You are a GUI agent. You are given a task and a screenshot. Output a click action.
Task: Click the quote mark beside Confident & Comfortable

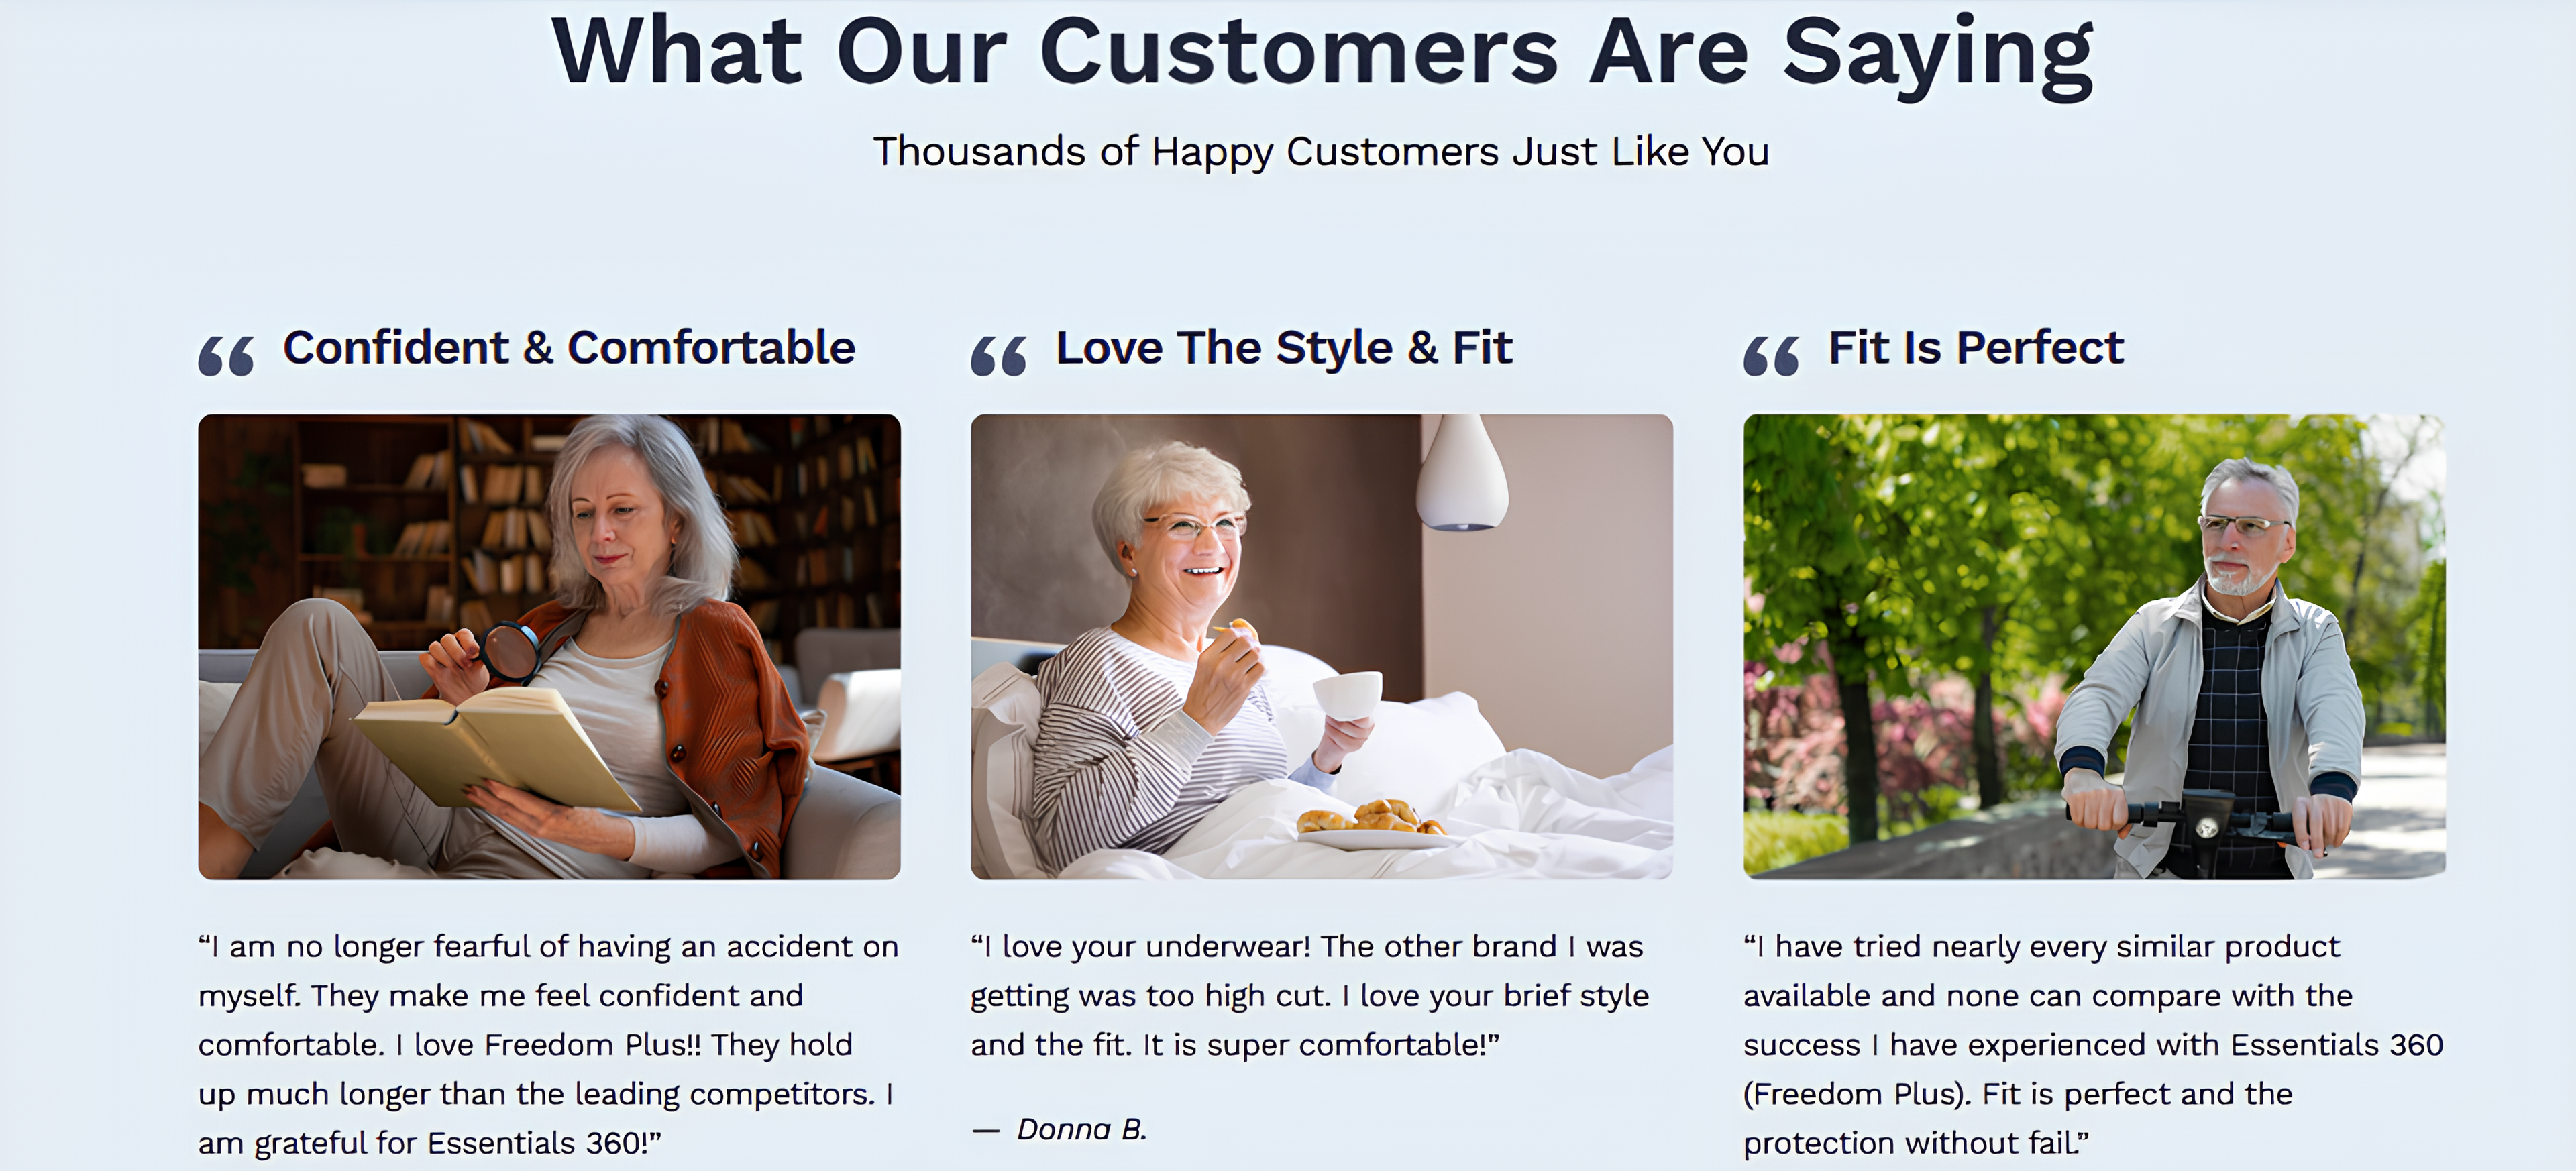coord(226,356)
